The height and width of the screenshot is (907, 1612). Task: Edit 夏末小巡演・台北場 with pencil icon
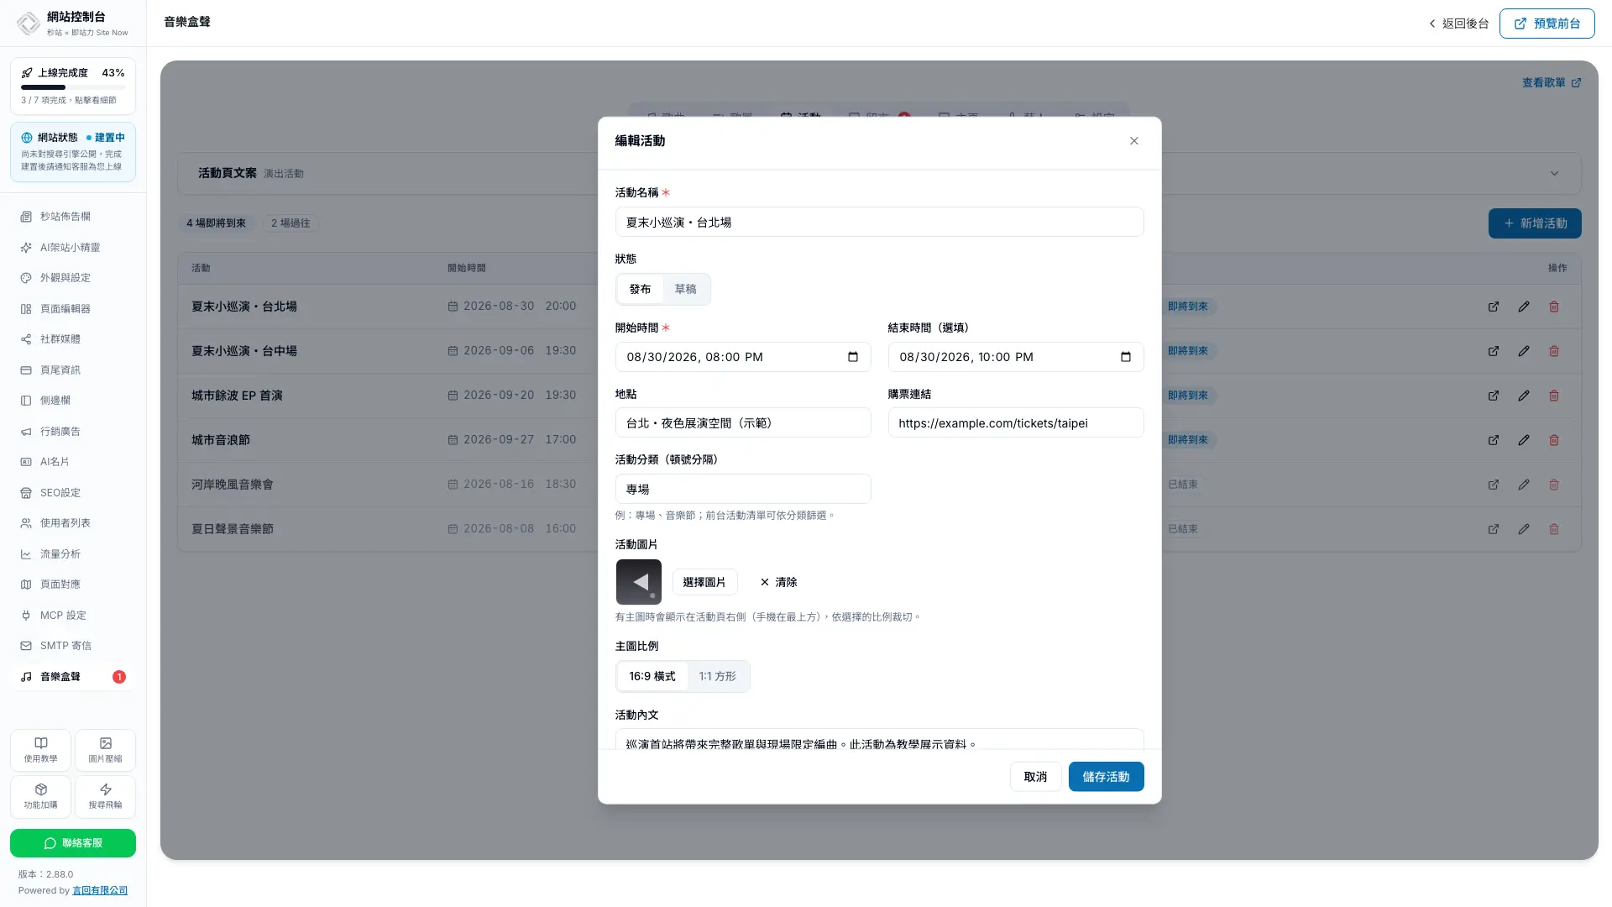click(1523, 307)
